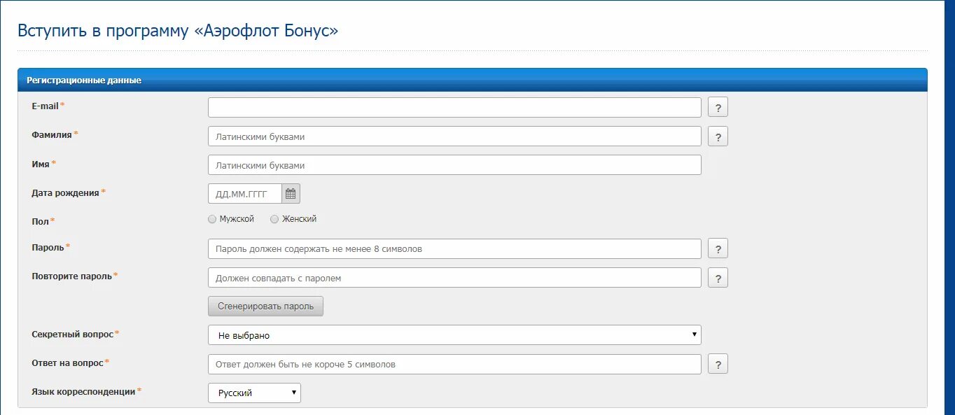The width and height of the screenshot is (955, 415).
Task: Click the Дата рождения label
Action: [x=65, y=192]
